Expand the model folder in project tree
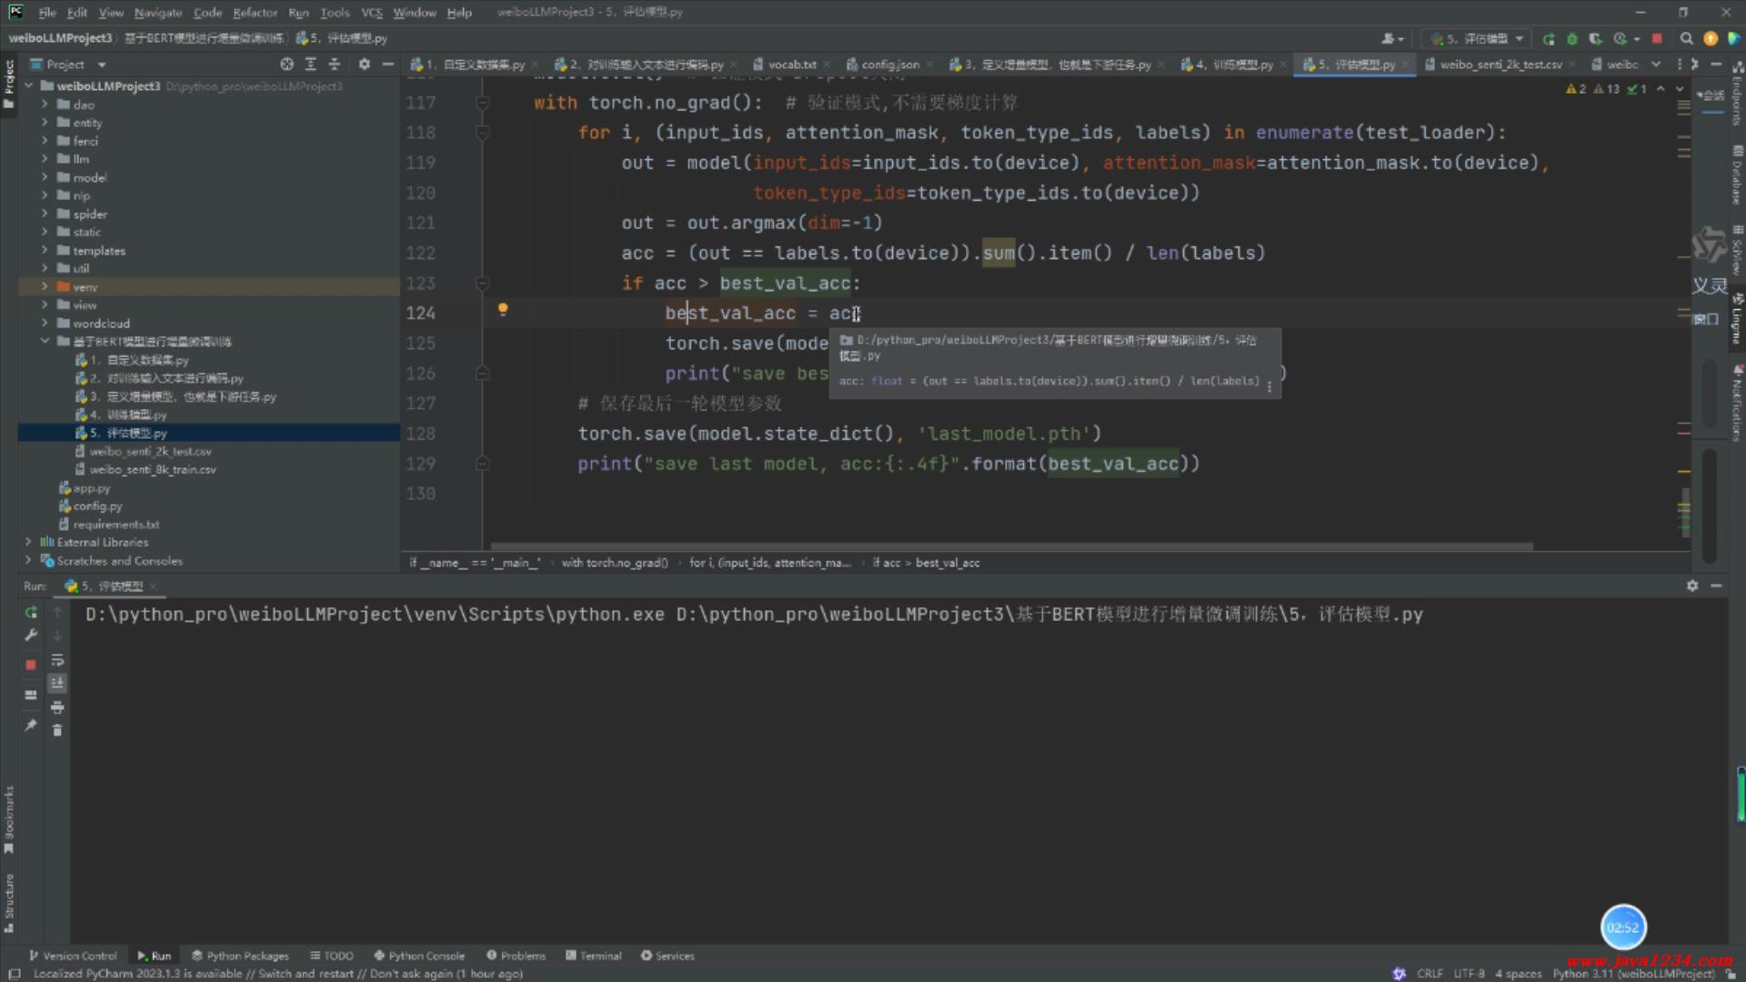This screenshot has height=982, width=1746. pos(45,177)
